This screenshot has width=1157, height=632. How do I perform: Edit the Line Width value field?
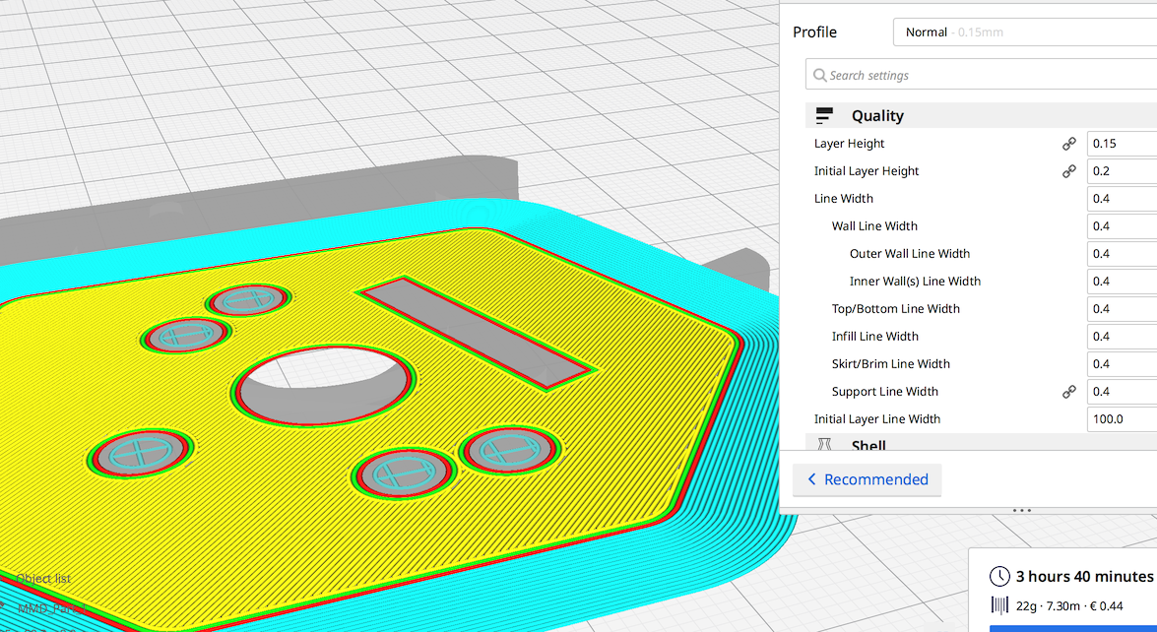(1122, 199)
